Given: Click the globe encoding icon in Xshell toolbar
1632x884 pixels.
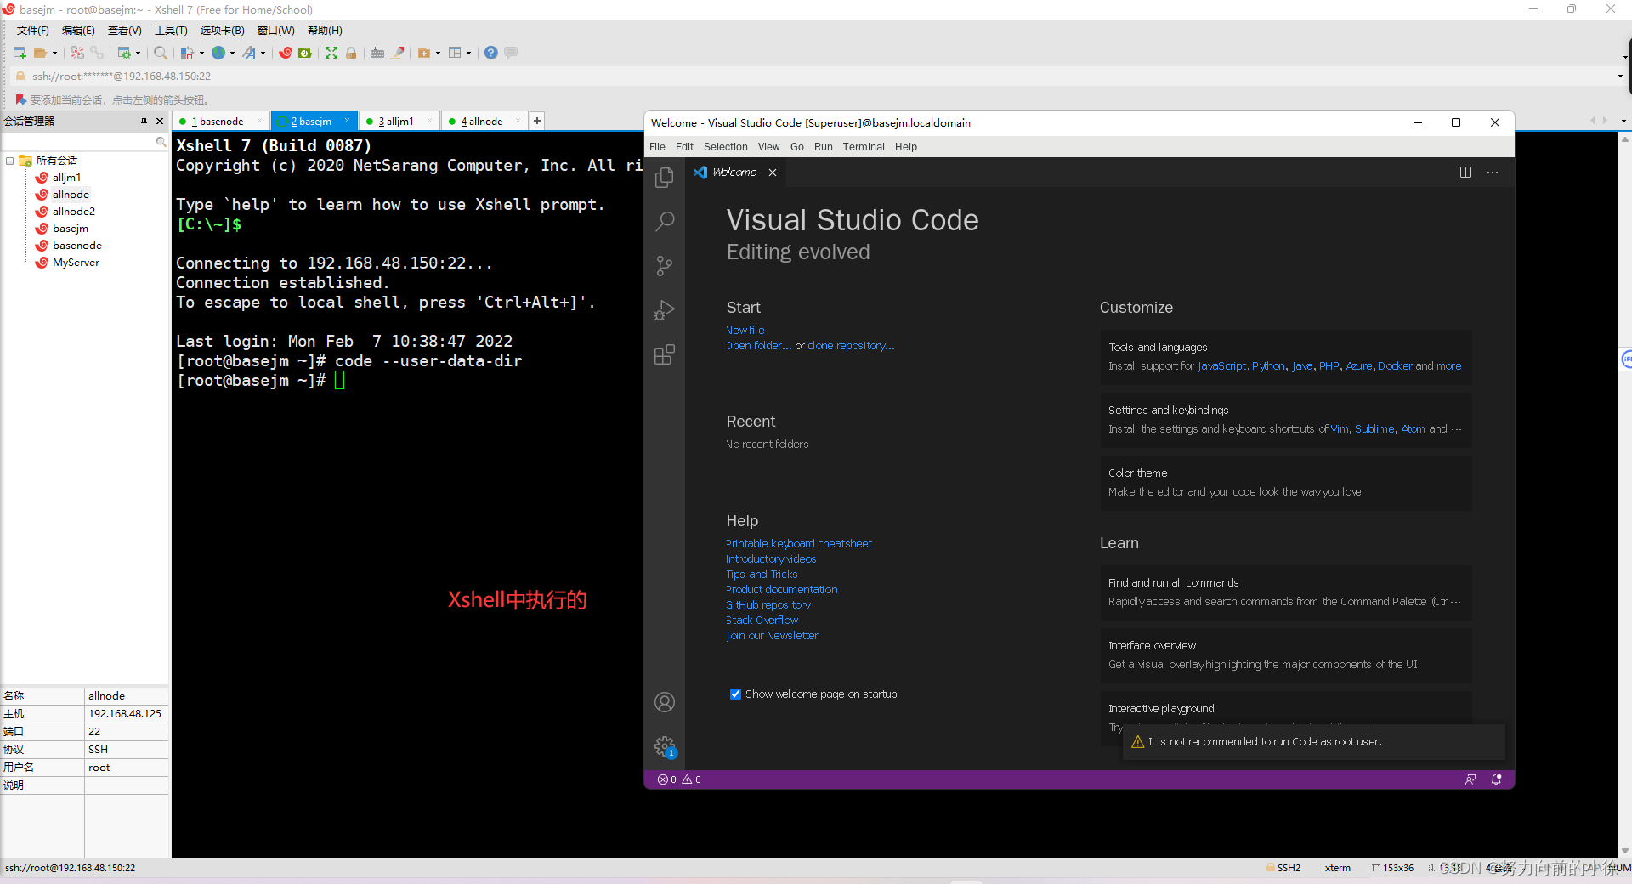Looking at the screenshot, I should click(218, 53).
